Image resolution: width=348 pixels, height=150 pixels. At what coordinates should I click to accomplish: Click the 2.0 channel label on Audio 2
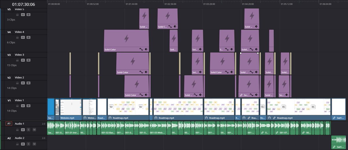43,138
